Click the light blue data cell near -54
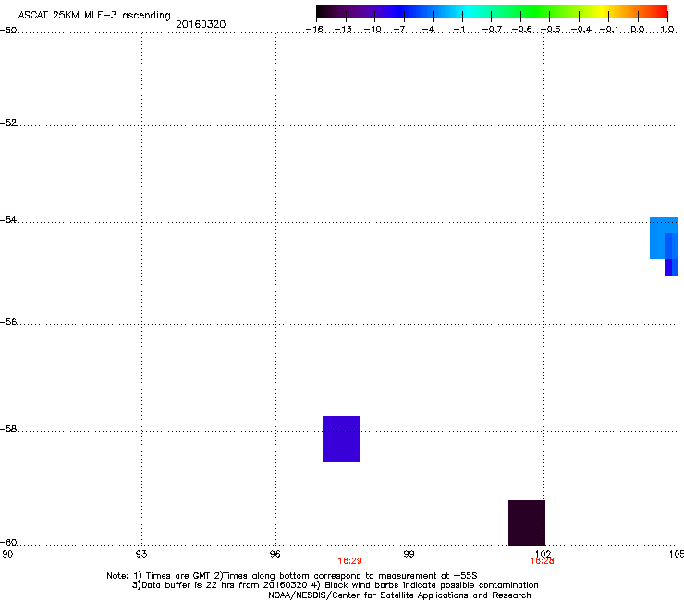The height and width of the screenshot is (601, 684). (657, 238)
